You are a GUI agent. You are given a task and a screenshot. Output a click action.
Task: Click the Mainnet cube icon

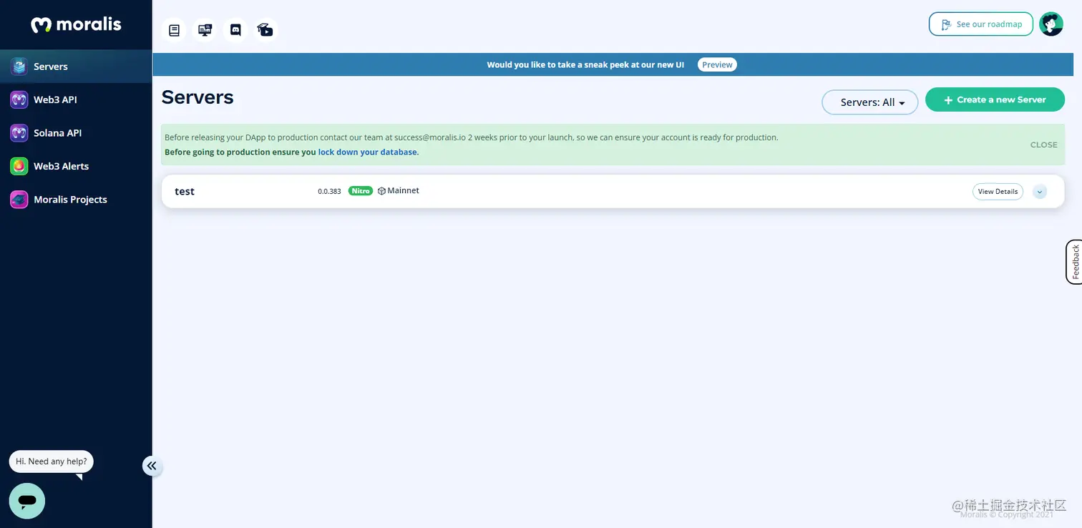(x=381, y=191)
